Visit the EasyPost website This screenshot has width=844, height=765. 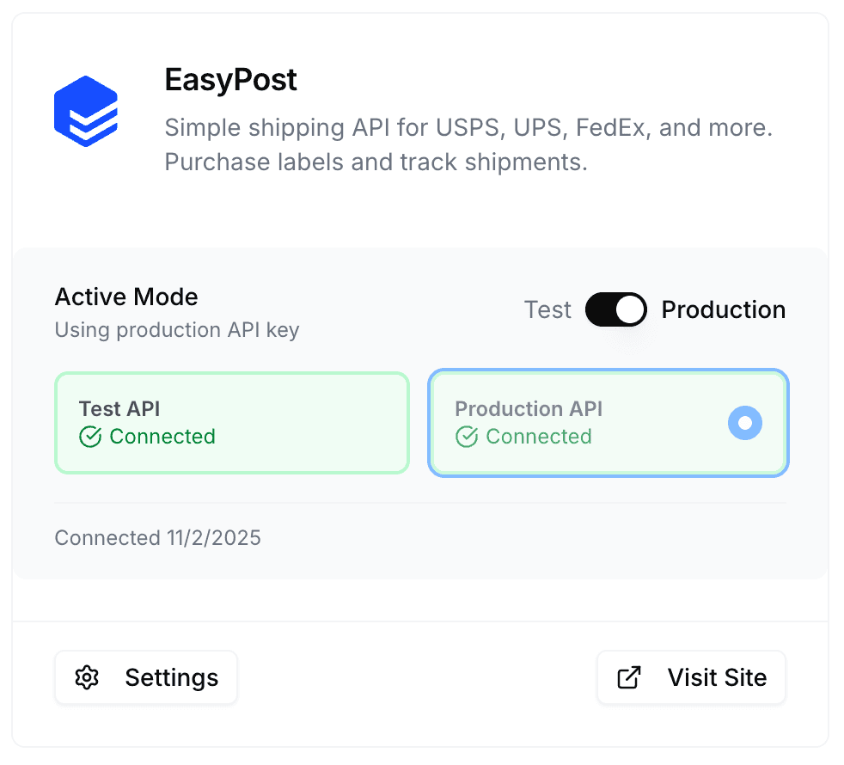(x=691, y=677)
